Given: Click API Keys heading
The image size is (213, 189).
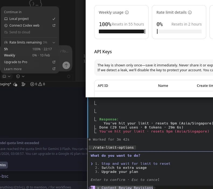Looking at the screenshot, I should [103, 52].
